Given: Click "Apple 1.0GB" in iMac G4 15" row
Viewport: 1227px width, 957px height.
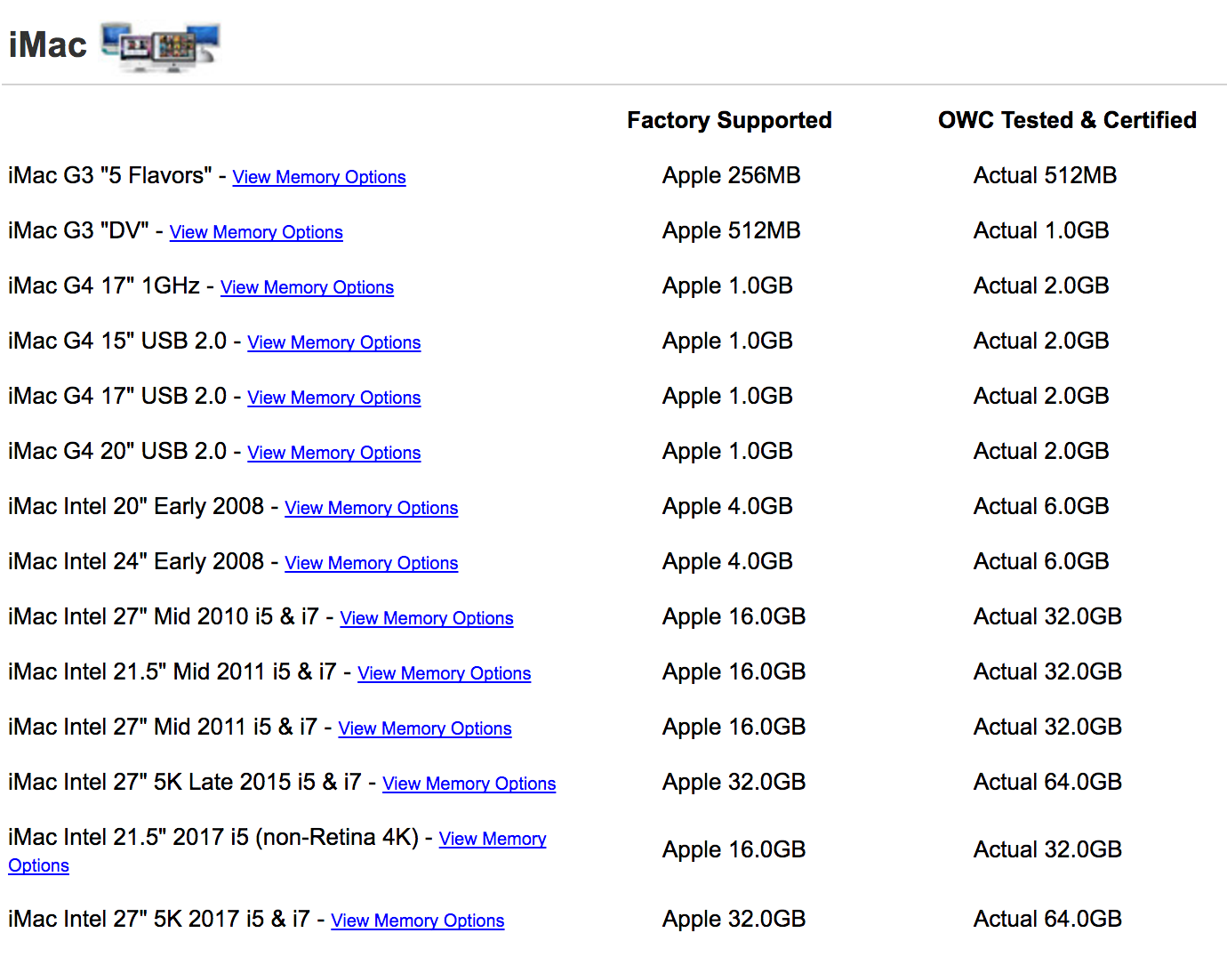Looking at the screenshot, I should click(x=727, y=342).
